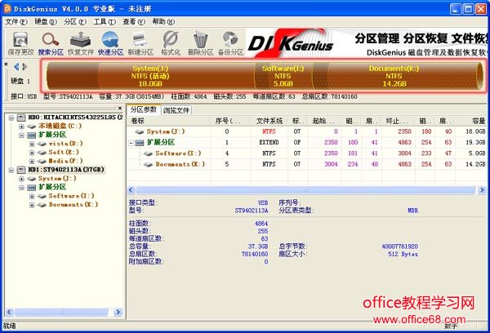The image size is (490, 333).
Task: Select vista(D:) in the disk tree
Action: pos(65,144)
